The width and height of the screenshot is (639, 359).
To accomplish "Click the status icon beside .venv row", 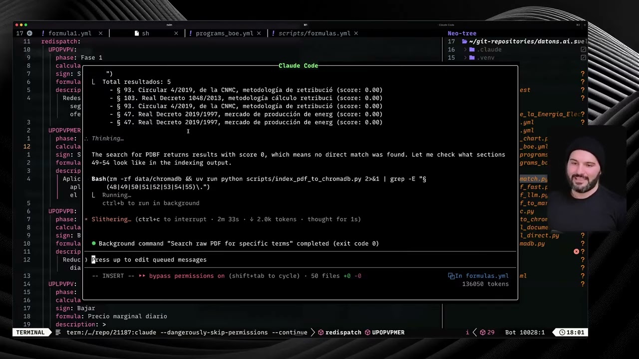I will (583, 58).
